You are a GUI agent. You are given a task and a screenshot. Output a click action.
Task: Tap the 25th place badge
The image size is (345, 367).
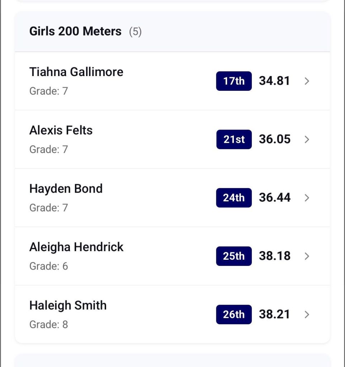(234, 256)
